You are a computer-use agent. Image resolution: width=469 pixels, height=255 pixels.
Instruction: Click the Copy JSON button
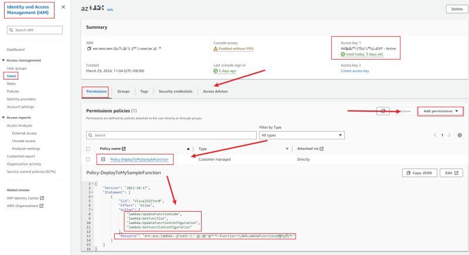(x=419, y=173)
